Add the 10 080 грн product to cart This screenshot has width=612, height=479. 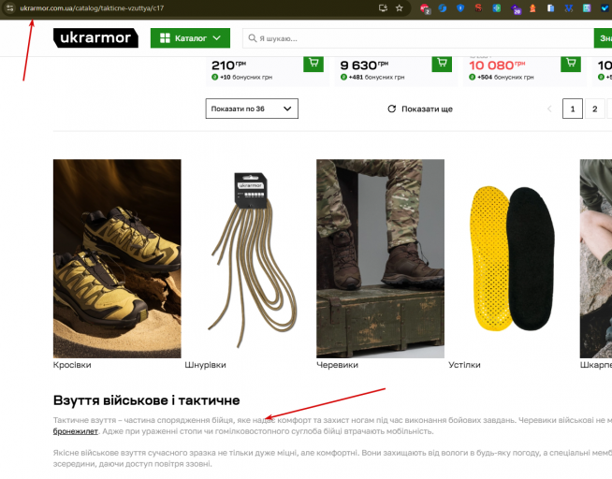coord(571,64)
